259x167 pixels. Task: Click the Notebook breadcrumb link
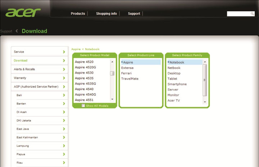tap(92, 49)
